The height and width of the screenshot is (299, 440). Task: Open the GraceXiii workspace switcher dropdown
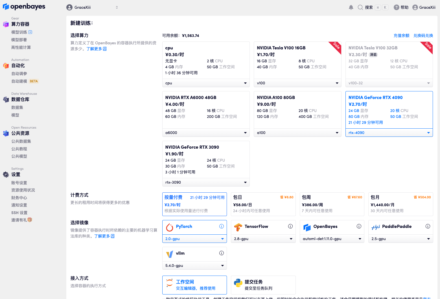pyautogui.click(x=92, y=7)
